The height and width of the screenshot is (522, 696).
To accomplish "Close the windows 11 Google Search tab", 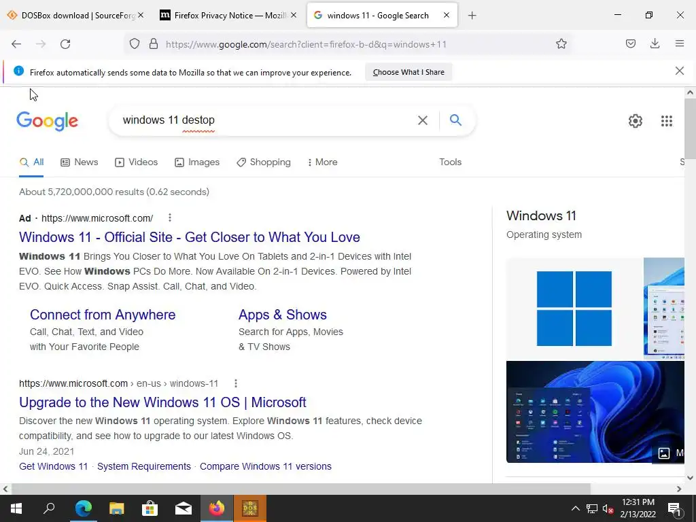I will click(447, 15).
